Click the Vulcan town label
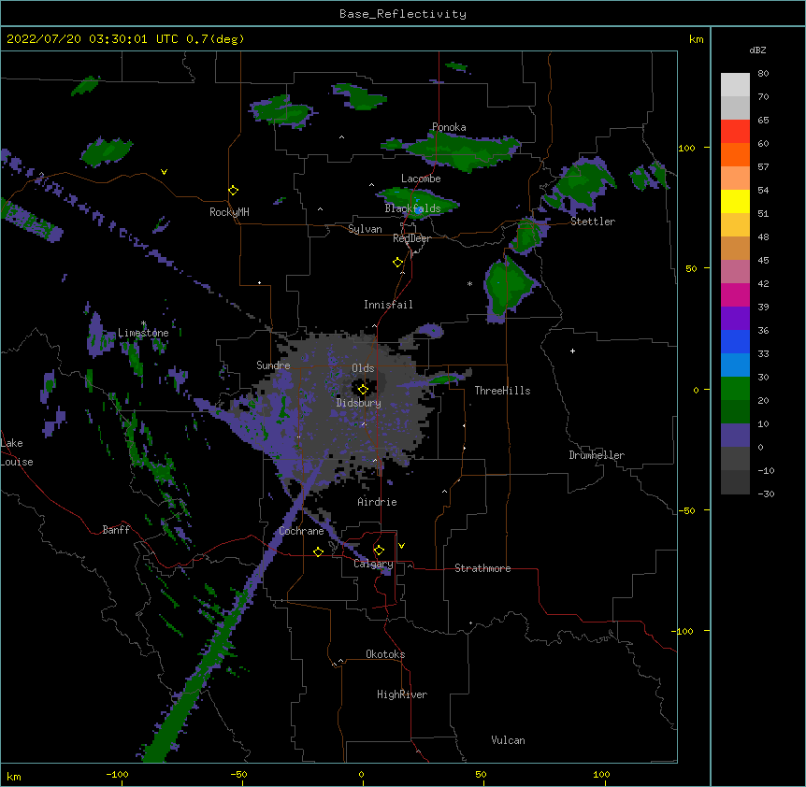806x787 pixels. click(508, 740)
